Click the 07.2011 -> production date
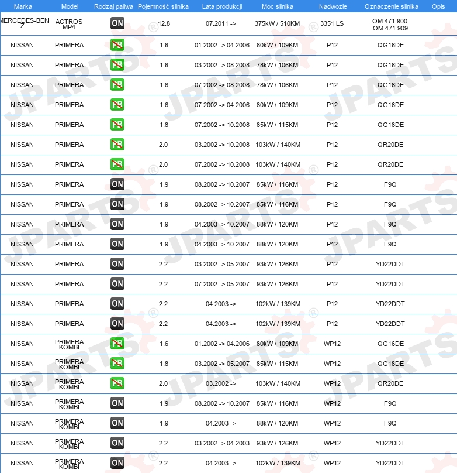 (x=221, y=23)
